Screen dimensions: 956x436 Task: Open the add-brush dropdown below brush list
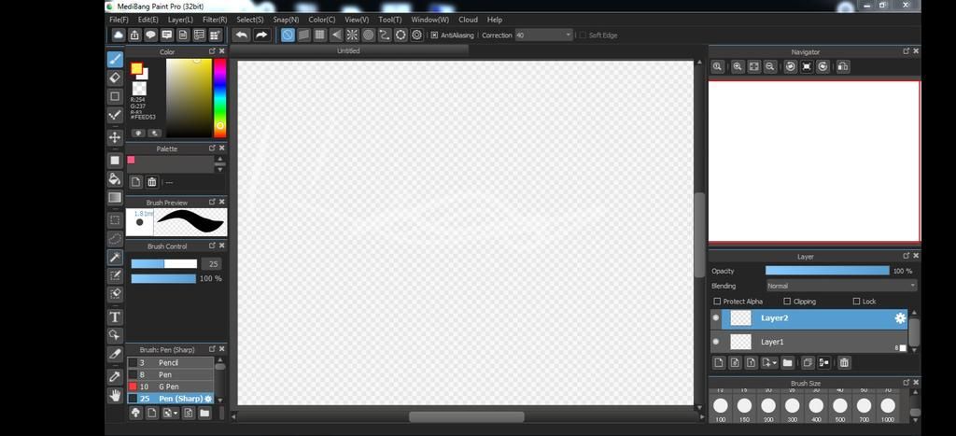[176, 414]
